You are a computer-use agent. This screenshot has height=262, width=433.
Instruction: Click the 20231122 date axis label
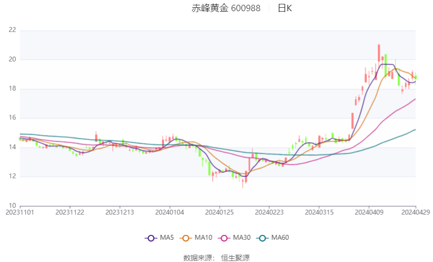[70, 213]
